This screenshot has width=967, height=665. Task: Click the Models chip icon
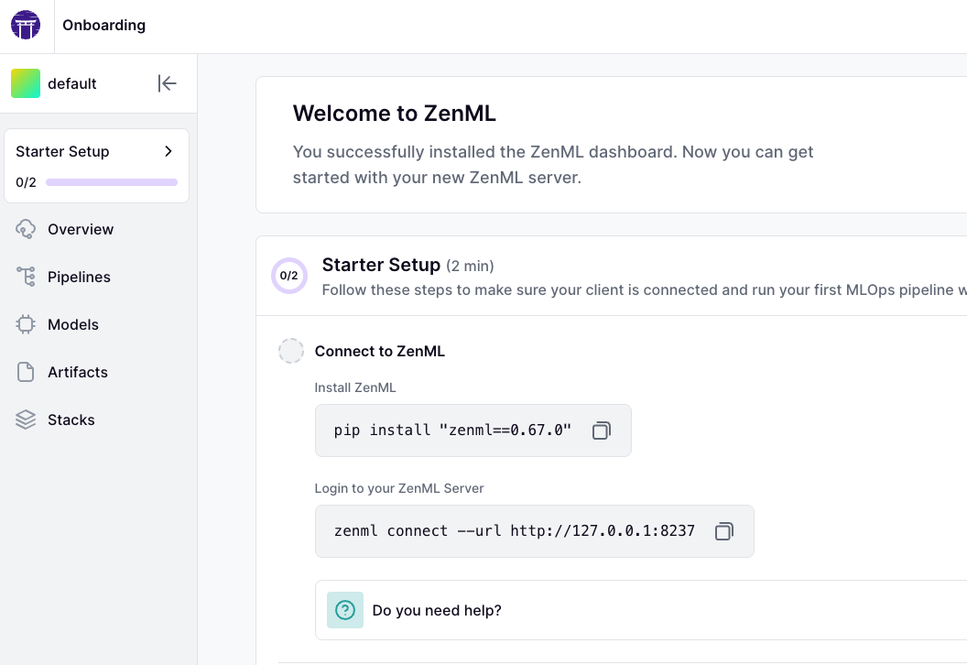pyautogui.click(x=26, y=324)
